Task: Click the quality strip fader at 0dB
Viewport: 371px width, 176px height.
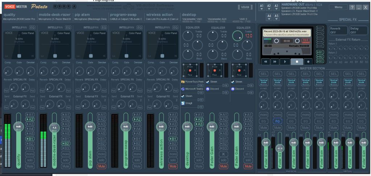Action: 18,126
